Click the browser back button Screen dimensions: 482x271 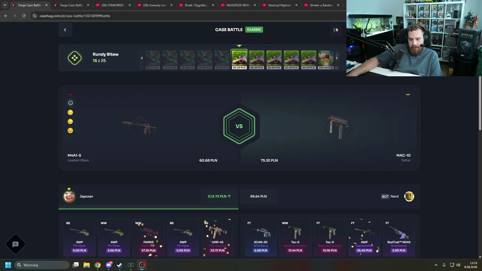tap(6, 16)
